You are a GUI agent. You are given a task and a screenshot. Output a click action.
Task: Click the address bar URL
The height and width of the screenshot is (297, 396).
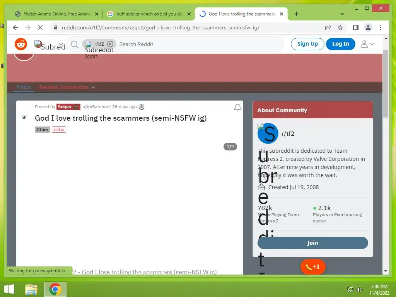coord(160,27)
